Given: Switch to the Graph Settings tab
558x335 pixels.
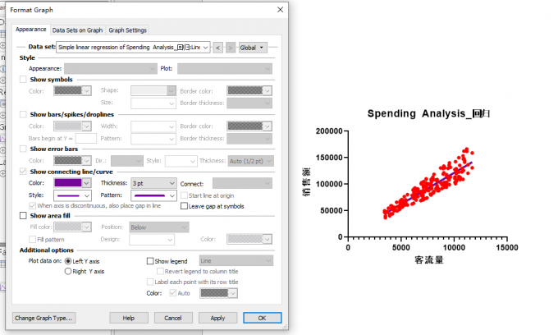Looking at the screenshot, I should click(128, 30).
